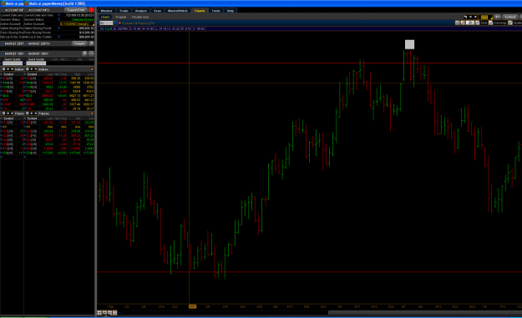This screenshot has width=522, height=318.
Task: Open the Drawings menu button
Action: 498,23
